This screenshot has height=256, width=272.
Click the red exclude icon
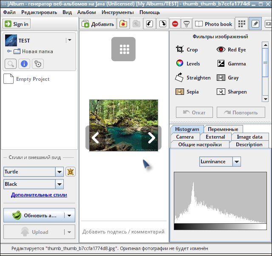tap(175, 24)
